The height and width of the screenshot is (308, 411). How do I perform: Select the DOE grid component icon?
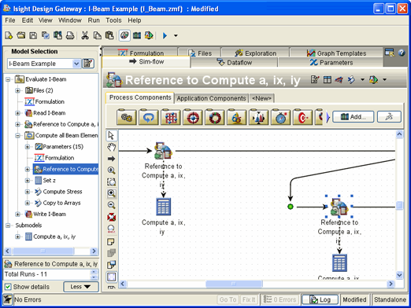(171, 117)
